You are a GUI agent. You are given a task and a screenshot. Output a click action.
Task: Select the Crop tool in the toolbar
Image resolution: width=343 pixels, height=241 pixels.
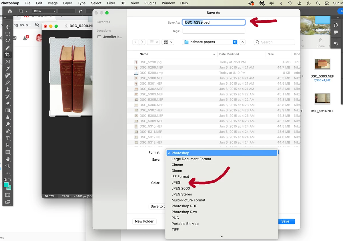pyautogui.click(x=8, y=55)
